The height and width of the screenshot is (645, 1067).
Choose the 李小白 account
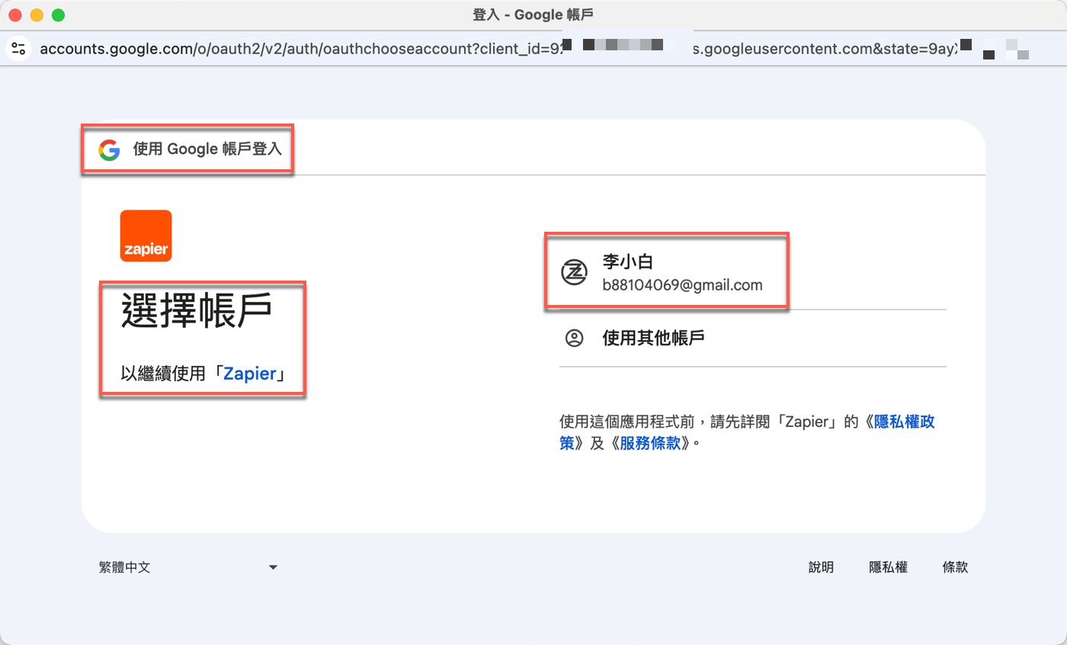point(753,272)
